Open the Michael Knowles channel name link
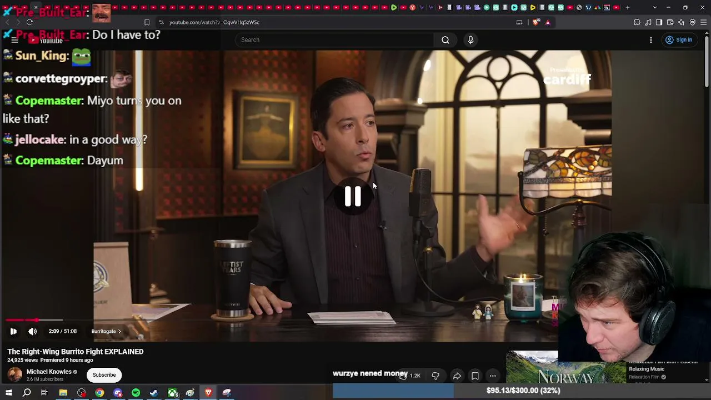711x400 pixels. coord(49,372)
